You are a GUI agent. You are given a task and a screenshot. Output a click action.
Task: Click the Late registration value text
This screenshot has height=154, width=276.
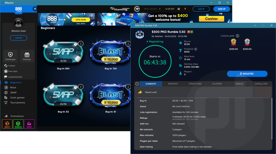tap(185, 112)
